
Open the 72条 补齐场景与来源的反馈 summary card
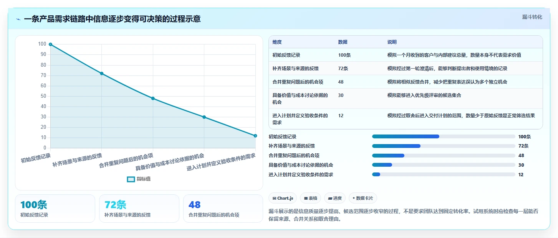pyautogui.click(x=139, y=208)
